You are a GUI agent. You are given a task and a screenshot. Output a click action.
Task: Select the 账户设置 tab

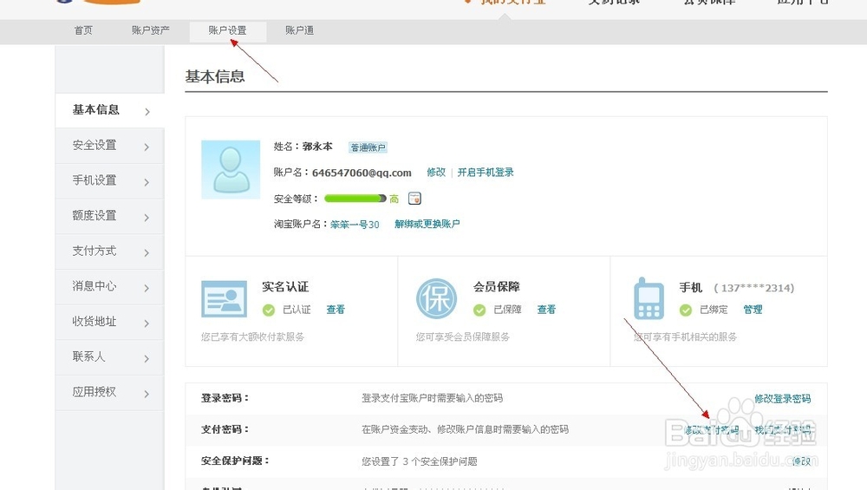227,30
